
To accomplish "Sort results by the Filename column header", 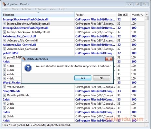I will [38, 15].
